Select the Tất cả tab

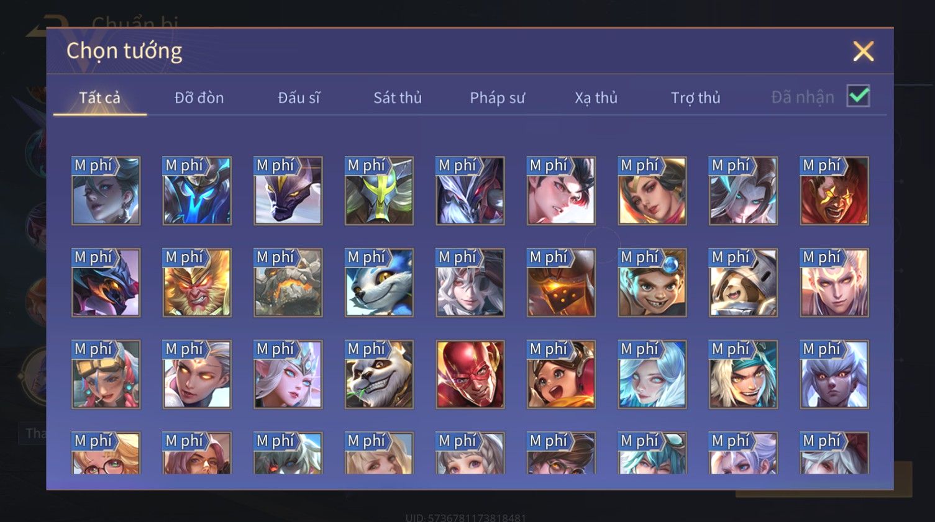[99, 97]
